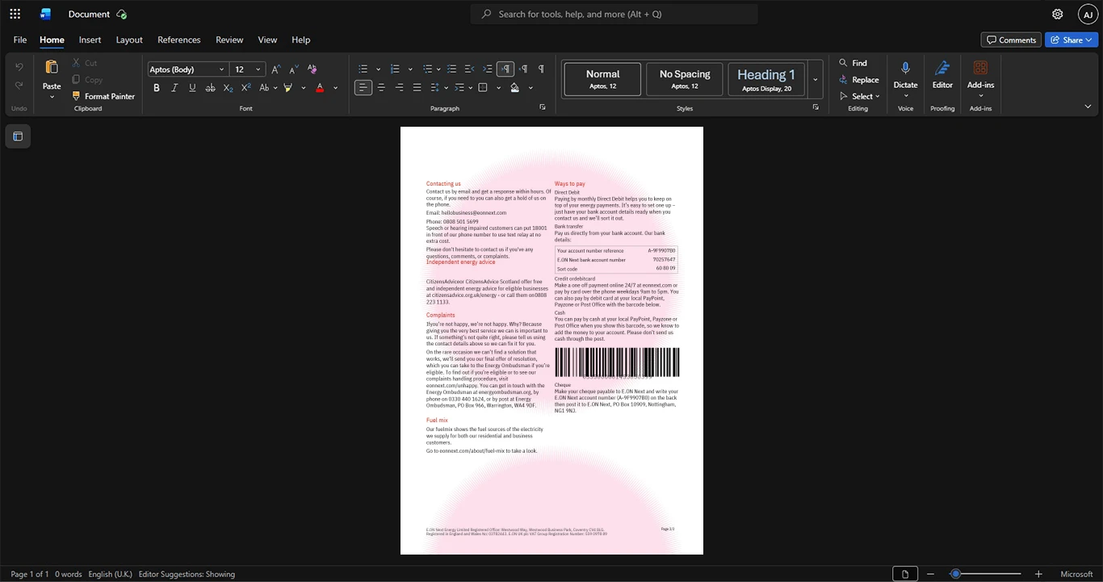The image size is (1103, 582).
Task: Select the Bullets list icon
Action: (363, 69)
